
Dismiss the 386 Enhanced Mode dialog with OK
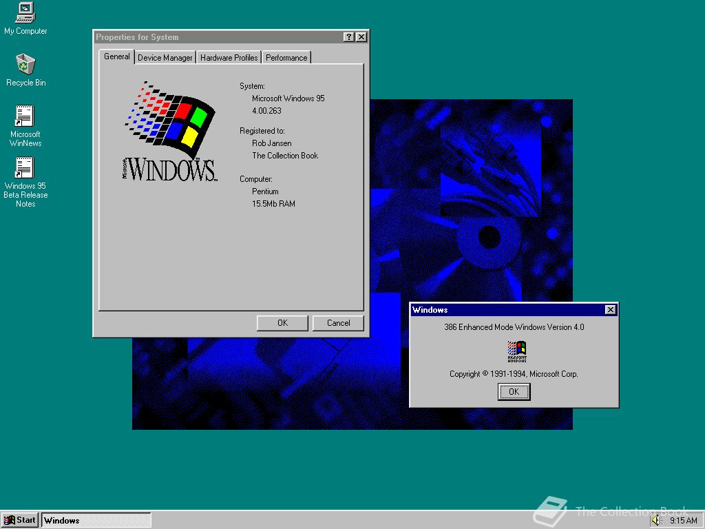click(x=514, y=391)
